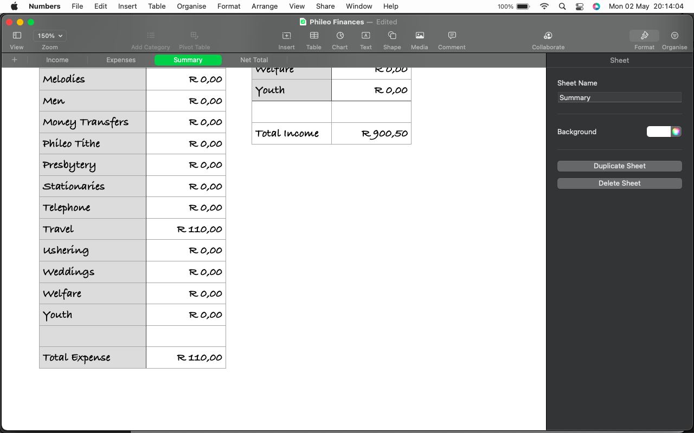Open the Arrange menu
694x433 pixels.
[x=265, y=6]
